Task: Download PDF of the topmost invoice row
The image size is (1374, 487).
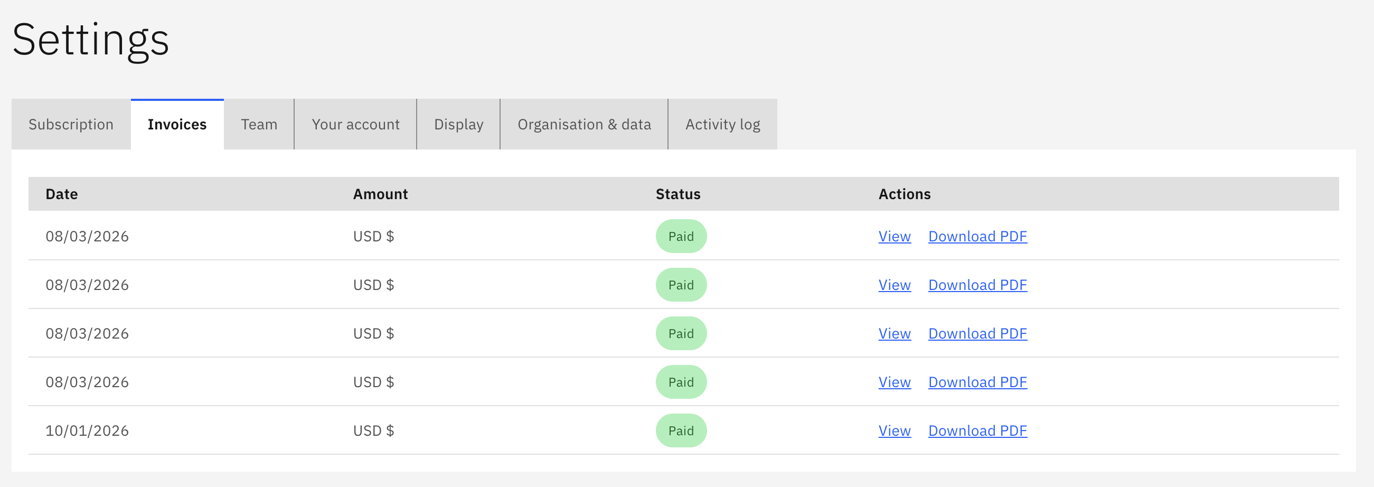Action: point(978,236)
